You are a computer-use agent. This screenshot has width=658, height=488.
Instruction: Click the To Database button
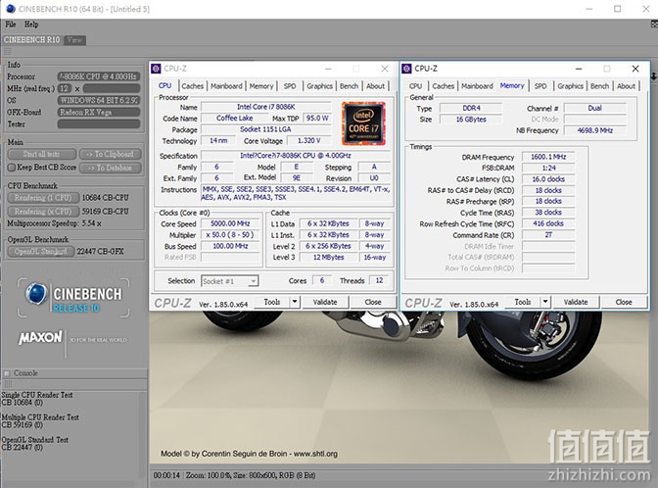[110, 168]
